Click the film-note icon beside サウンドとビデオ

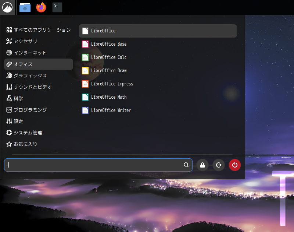(9, 87)
